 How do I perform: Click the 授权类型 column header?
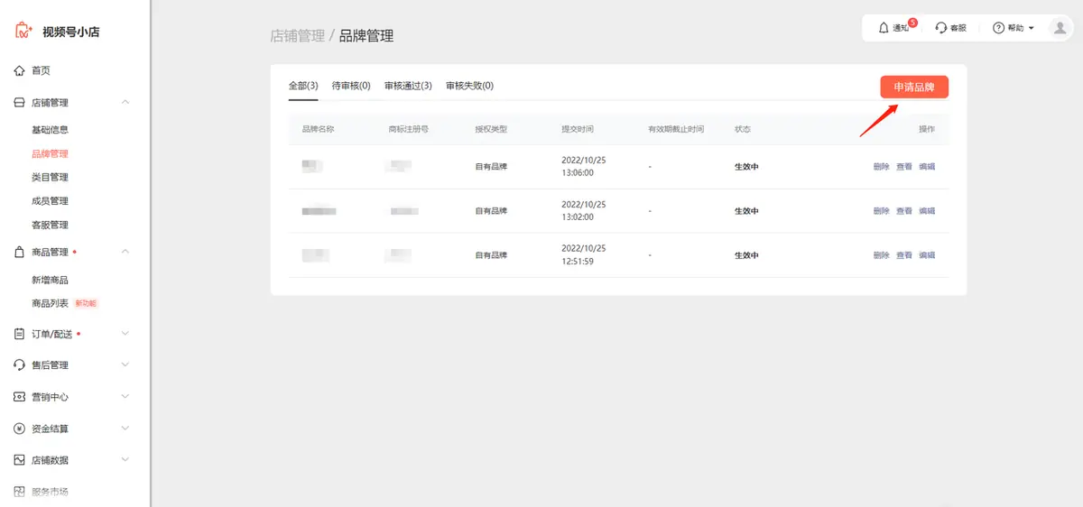coord(491,129)
